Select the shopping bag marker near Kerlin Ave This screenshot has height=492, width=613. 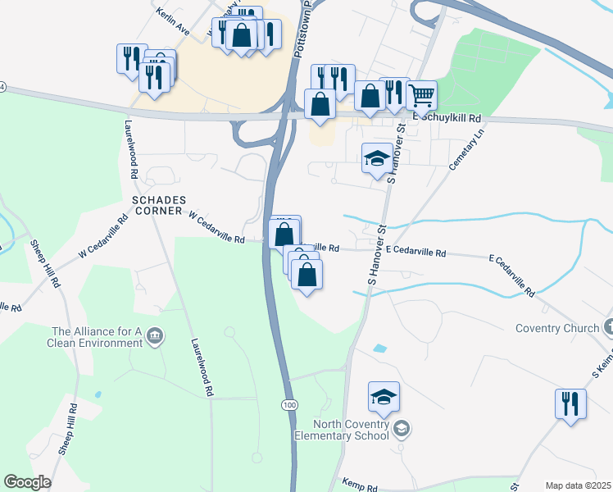(241, 35)
